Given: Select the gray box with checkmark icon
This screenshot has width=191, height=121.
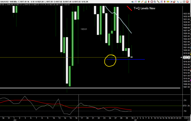Looking at the screenshot, I should (x=155, y=2).
